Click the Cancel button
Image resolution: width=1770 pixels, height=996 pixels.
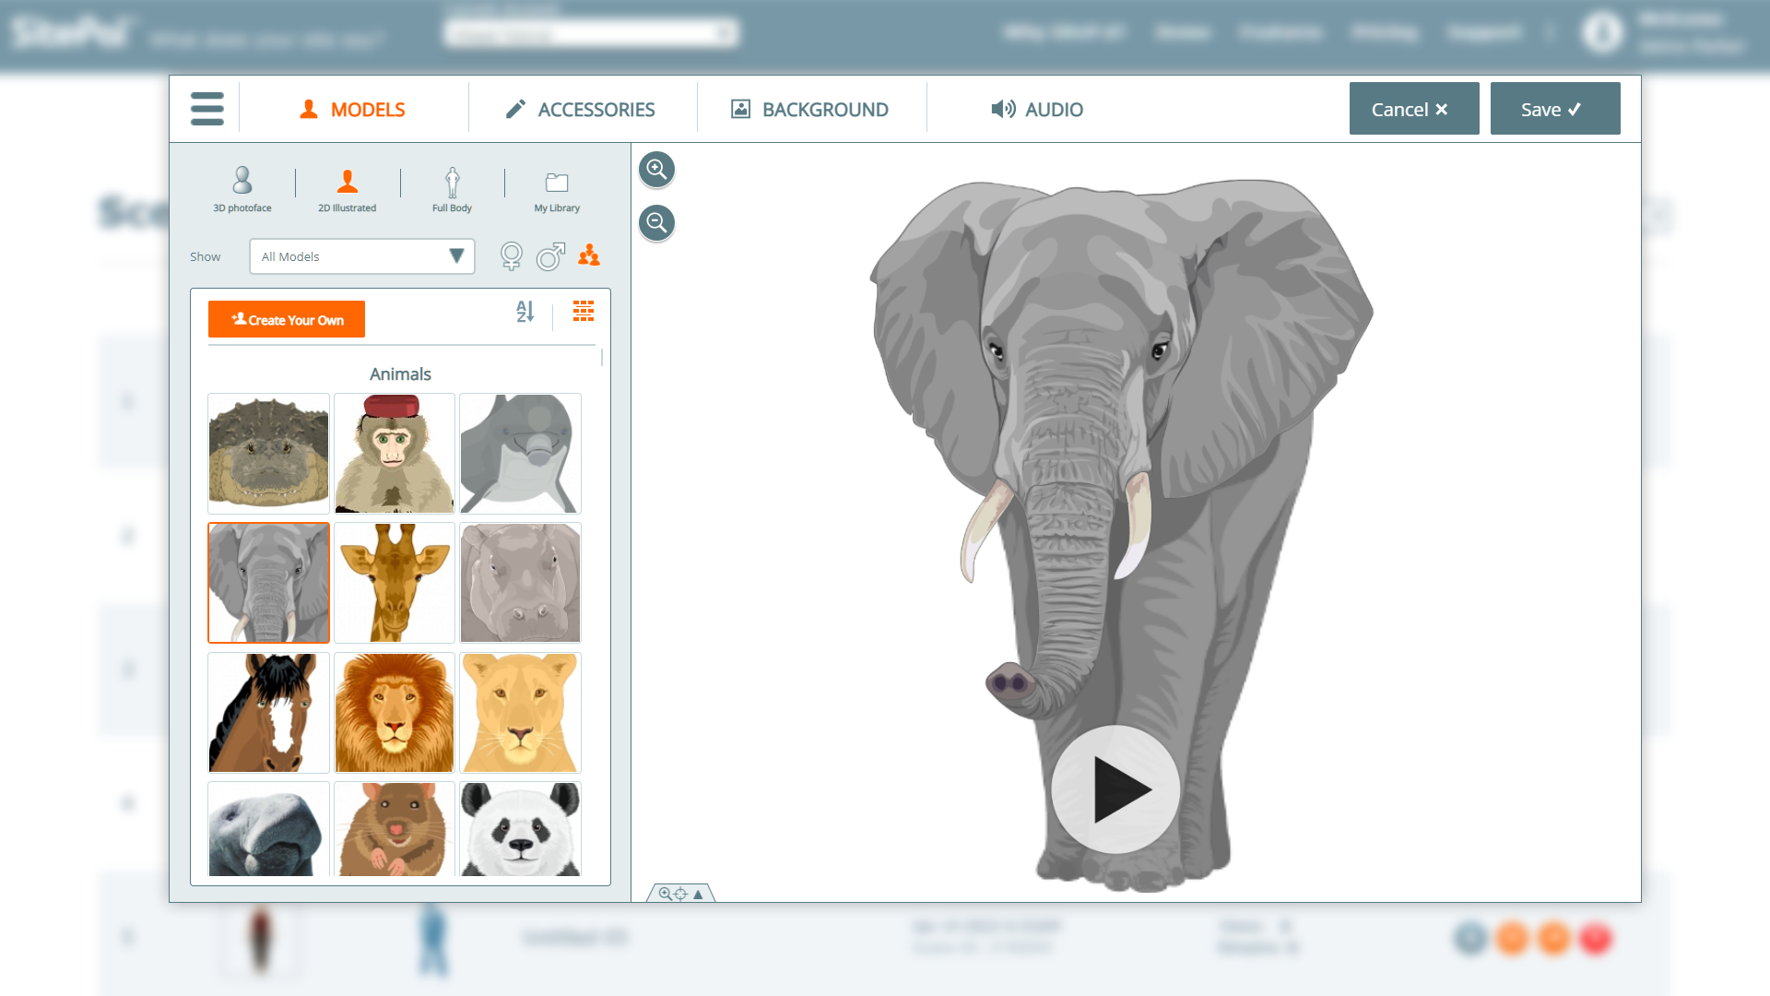(1414, 109)
